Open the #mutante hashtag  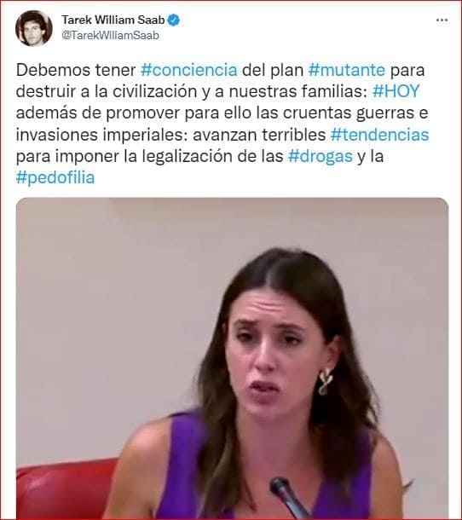[347, 70]
